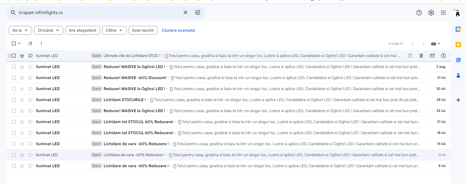Open Google Calendar side panel

pos(458,29)
